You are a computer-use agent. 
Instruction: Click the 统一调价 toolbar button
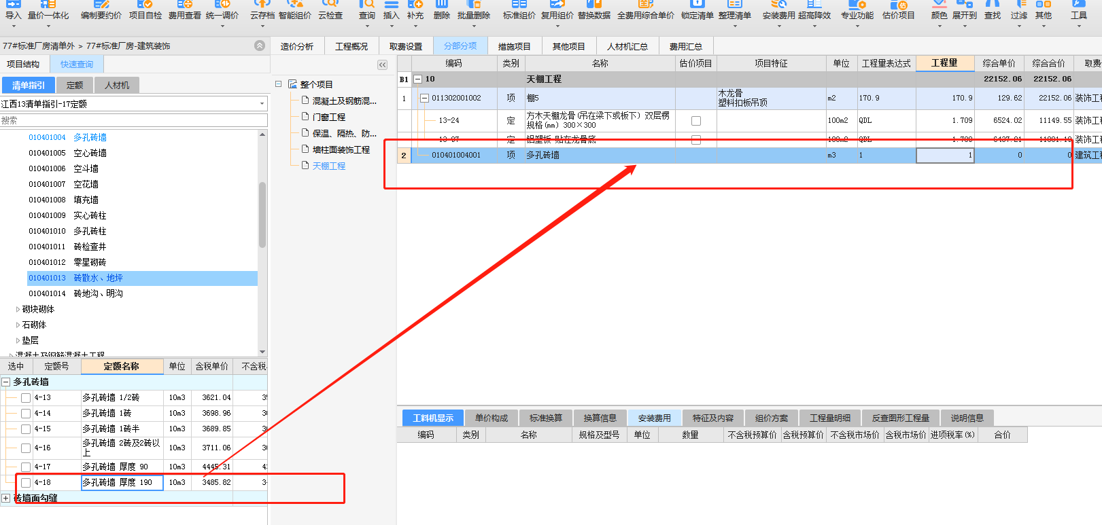tap(222, 15)
